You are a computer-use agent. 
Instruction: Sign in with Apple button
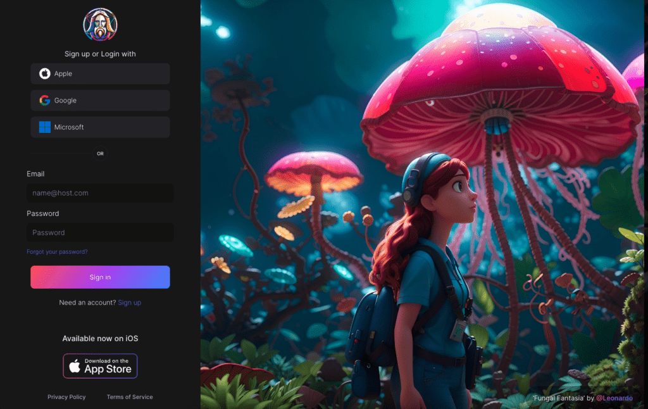(x=100, y=73)
